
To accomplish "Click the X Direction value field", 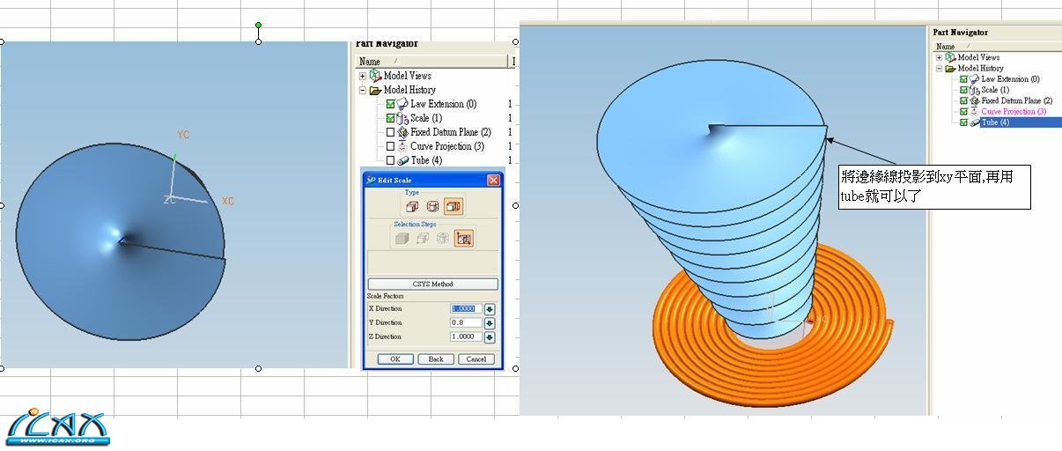I will click(x=467, y=308).
